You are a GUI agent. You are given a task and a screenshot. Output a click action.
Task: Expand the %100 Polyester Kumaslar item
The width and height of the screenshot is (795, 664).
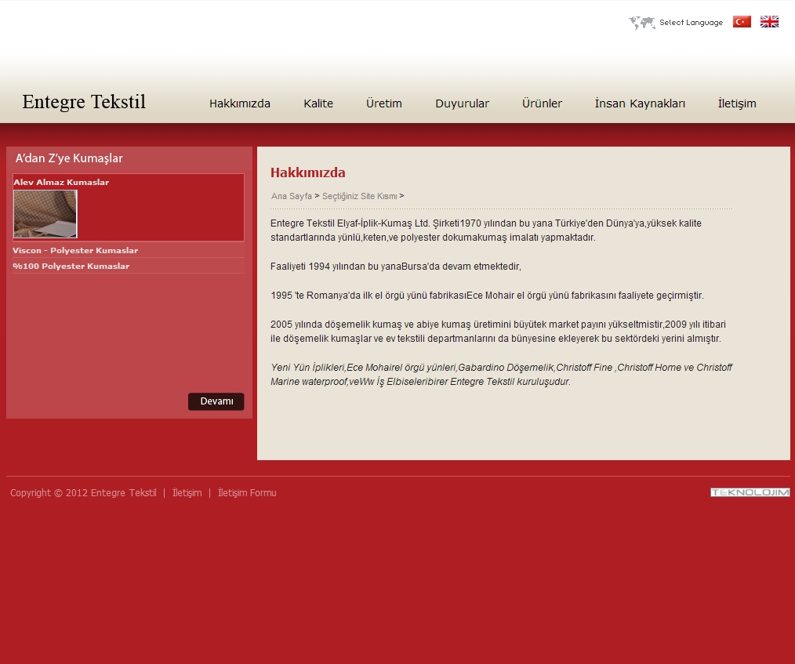71,267
